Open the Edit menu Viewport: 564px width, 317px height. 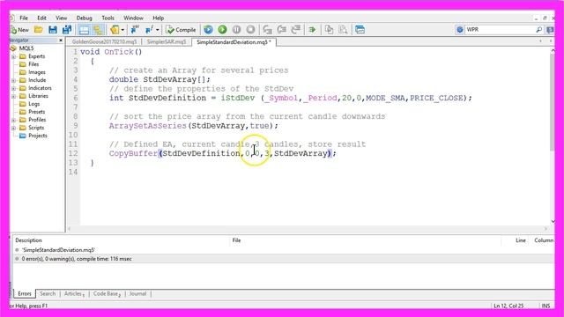41,18
